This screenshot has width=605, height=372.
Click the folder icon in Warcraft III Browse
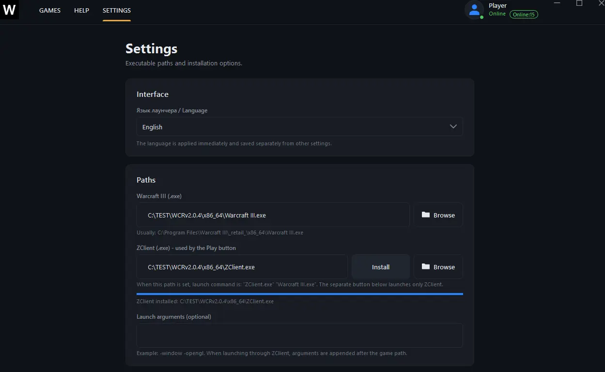coord(426,215)
